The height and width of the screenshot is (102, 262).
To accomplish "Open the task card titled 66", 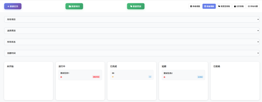I will [132, 75].
